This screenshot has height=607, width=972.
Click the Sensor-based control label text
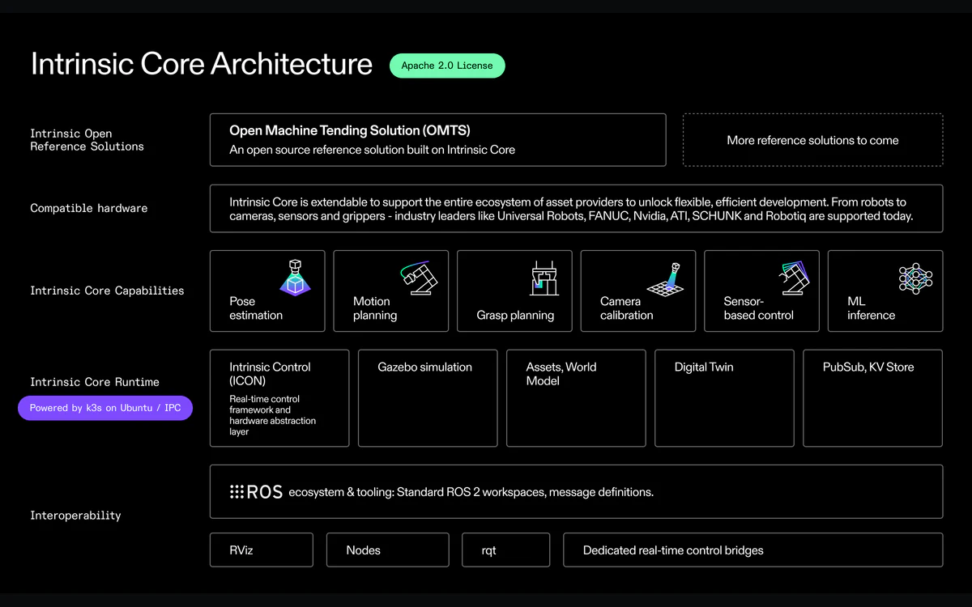759,308
